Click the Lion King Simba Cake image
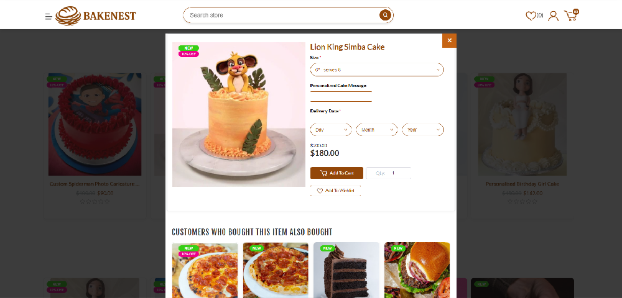Image resolution: width=622 pixels, height=298 pixels. (x=239, y=114)
